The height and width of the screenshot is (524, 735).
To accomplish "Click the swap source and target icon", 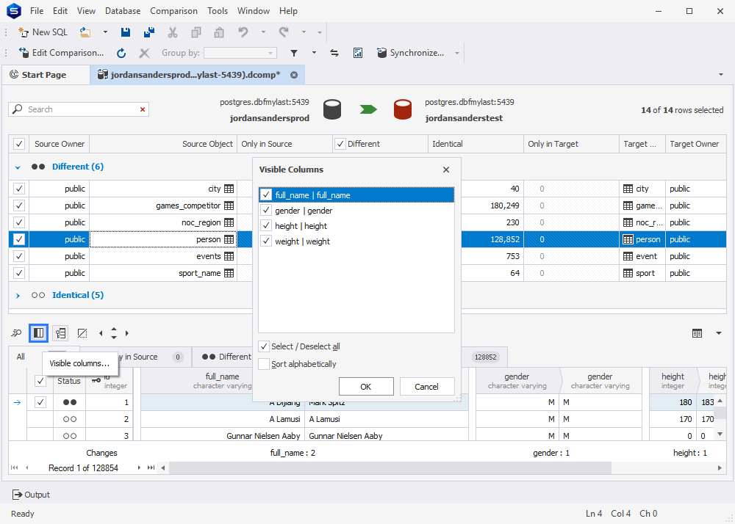I will tap(334, 53).
